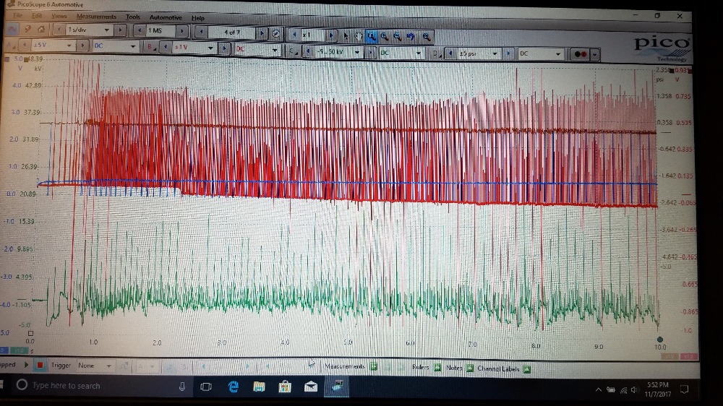
Task: Open the Tools menu
Action: point(133,17)
